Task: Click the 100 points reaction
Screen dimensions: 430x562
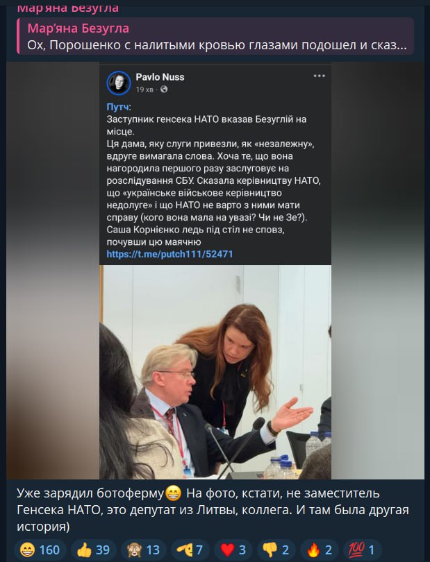Action: 362,550
